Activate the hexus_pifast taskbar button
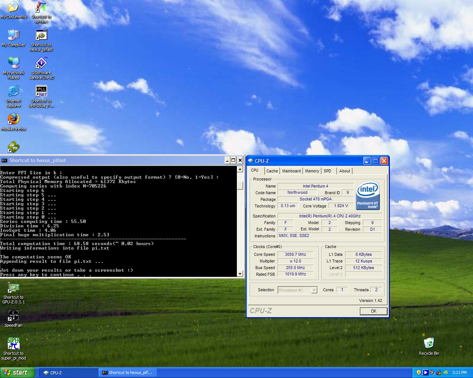The width and height of the screenshot is (473, 378). [x=128, y=372]
